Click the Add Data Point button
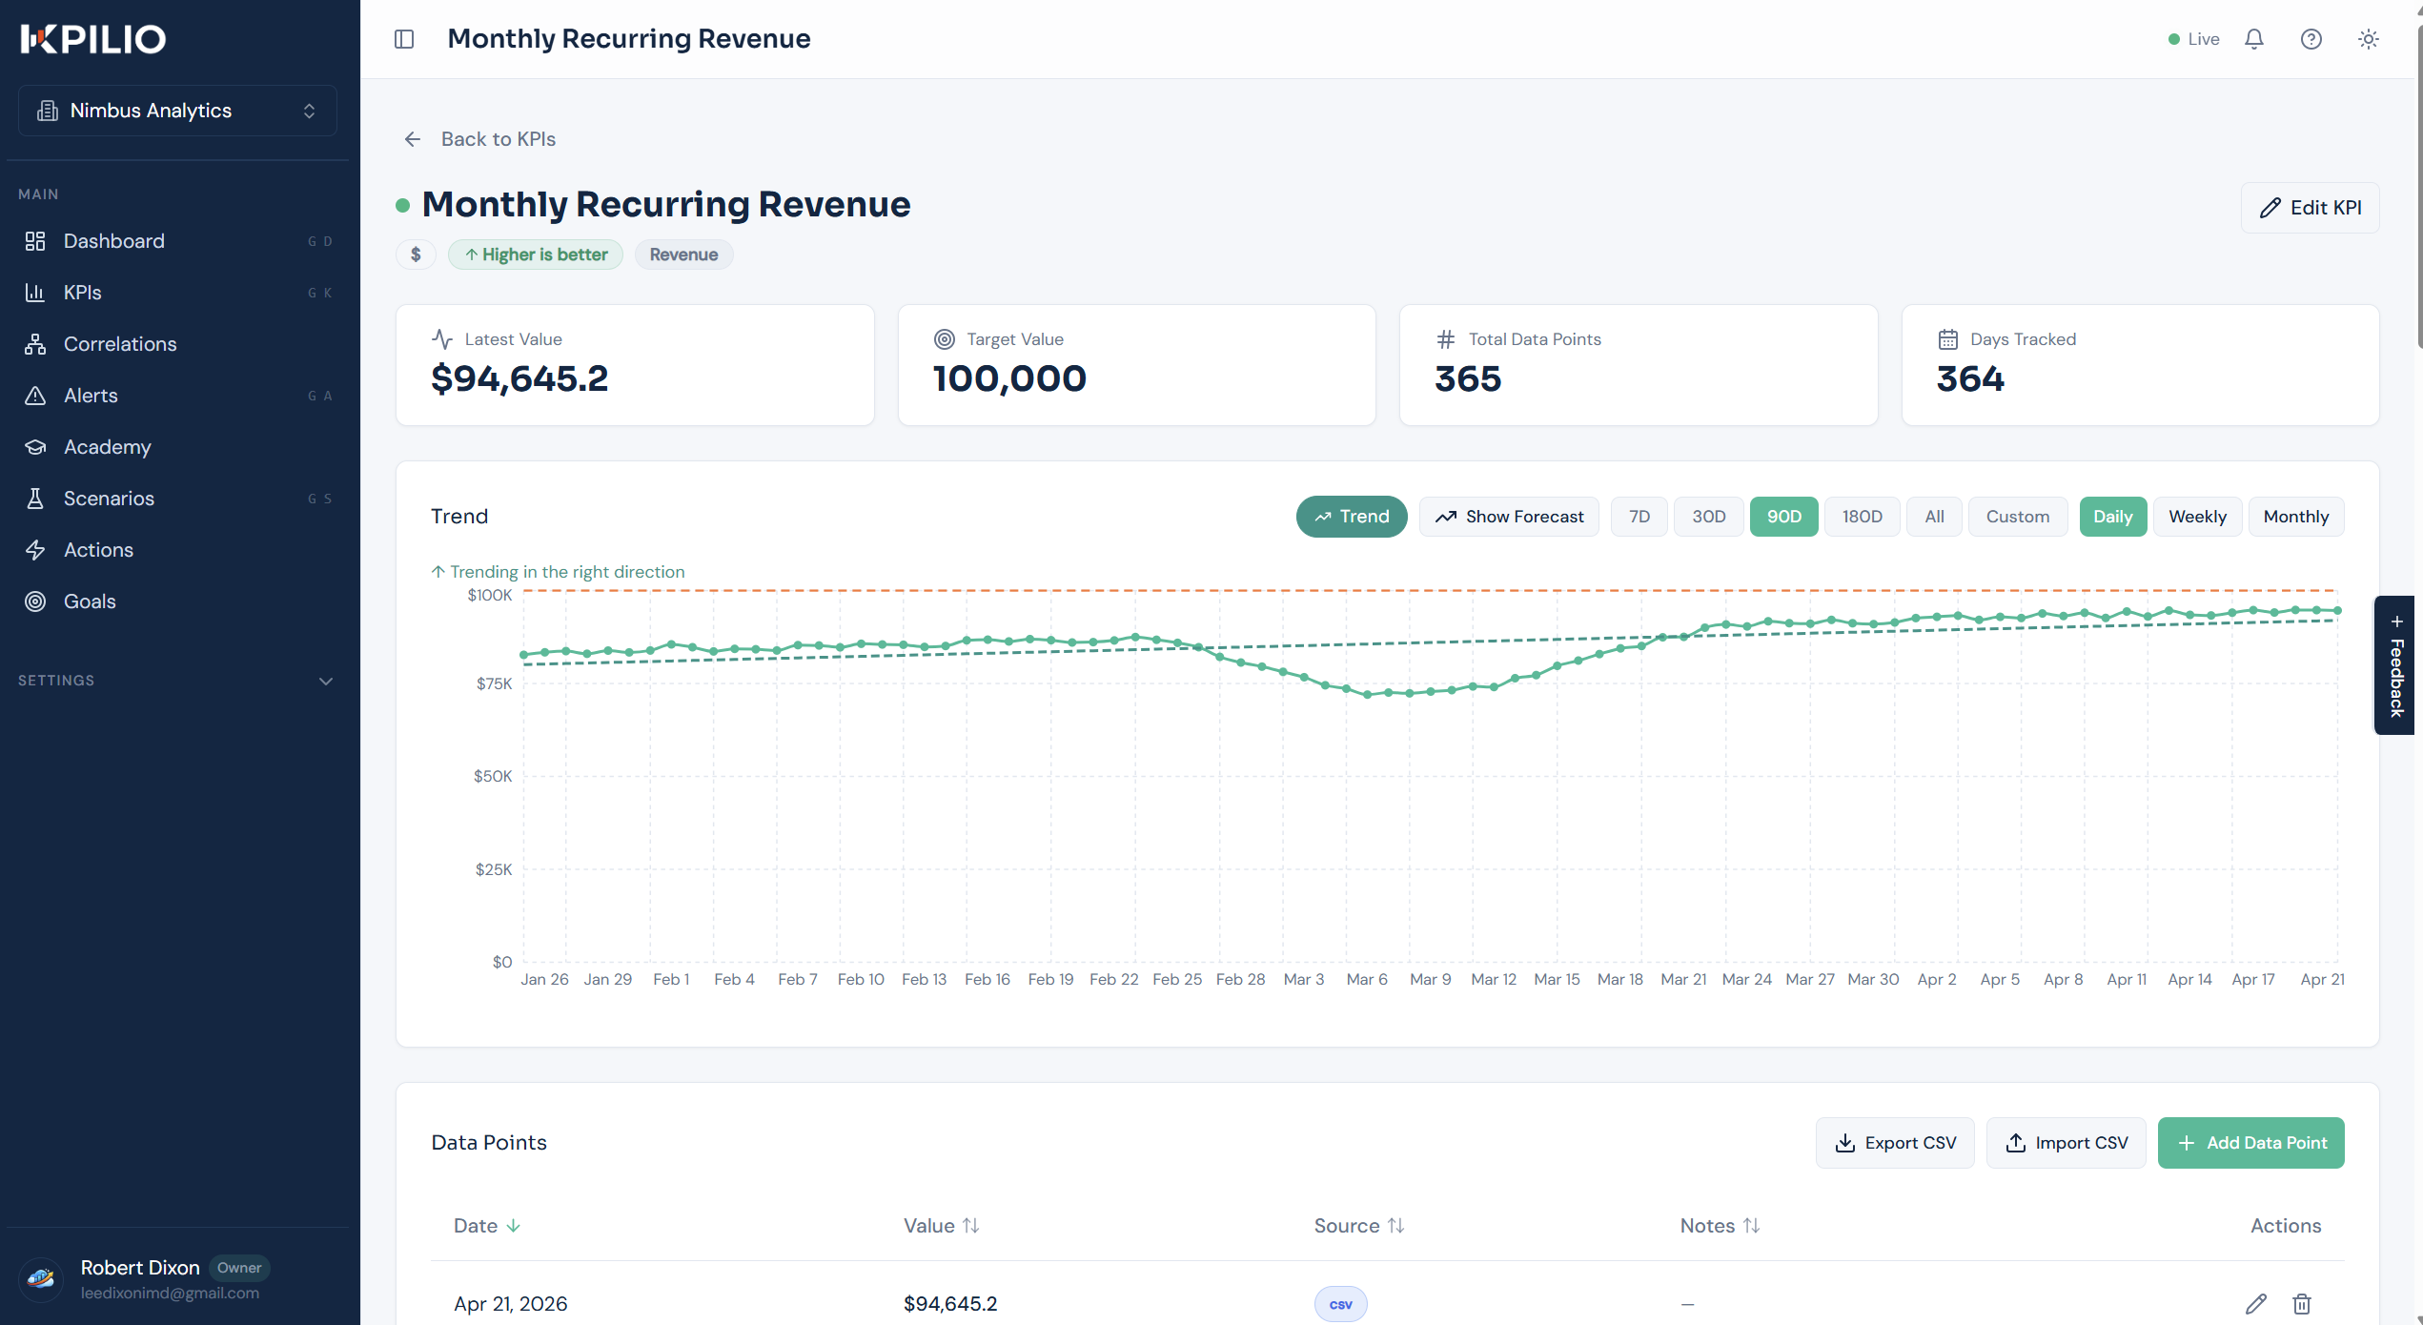Image resolution: width=2423 pixels, height=1325 pixels. click(x=2250, y=1143)
